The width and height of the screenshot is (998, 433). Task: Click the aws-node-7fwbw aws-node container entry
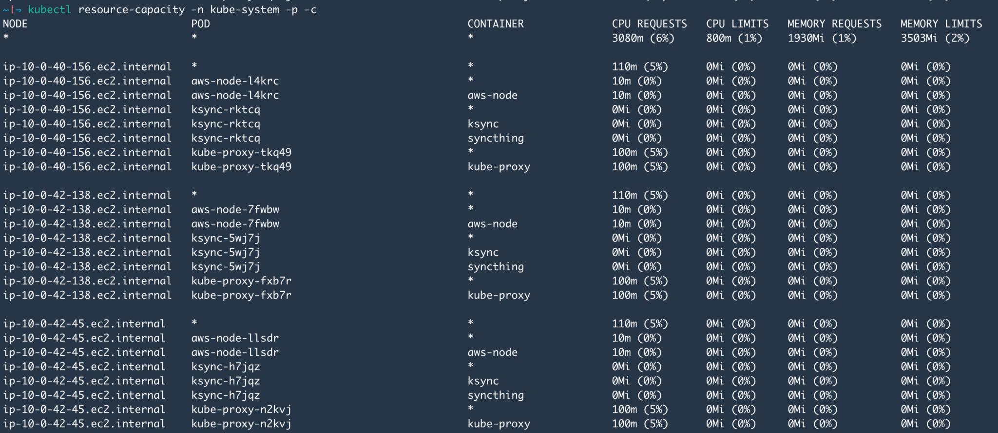click(493, 224)
